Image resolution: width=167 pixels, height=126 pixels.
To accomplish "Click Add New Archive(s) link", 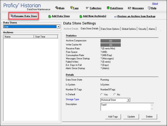I will [x=94, y=16].
